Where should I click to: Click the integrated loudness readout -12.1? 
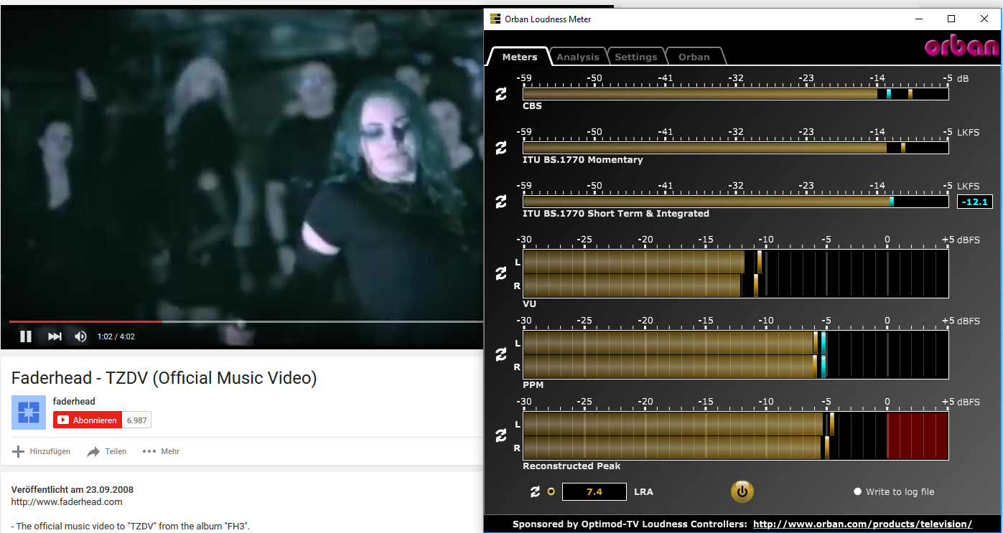tap(975, 202)
